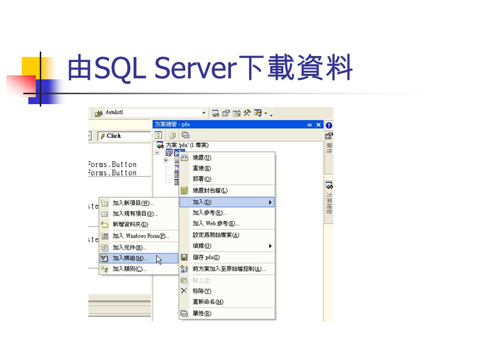477x357 pixels.
Task: Open the 加入(D) submenu
Action: pos(227,202)
